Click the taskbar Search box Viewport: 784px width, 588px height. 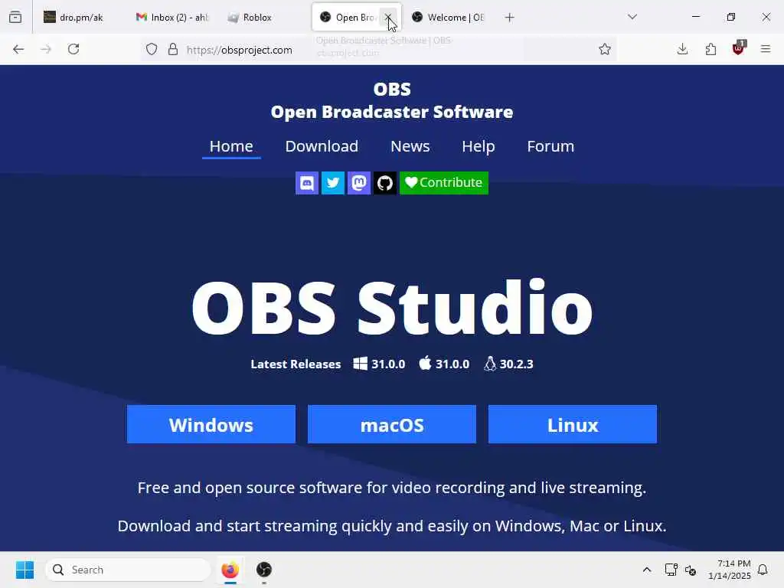tap(128, 570)
